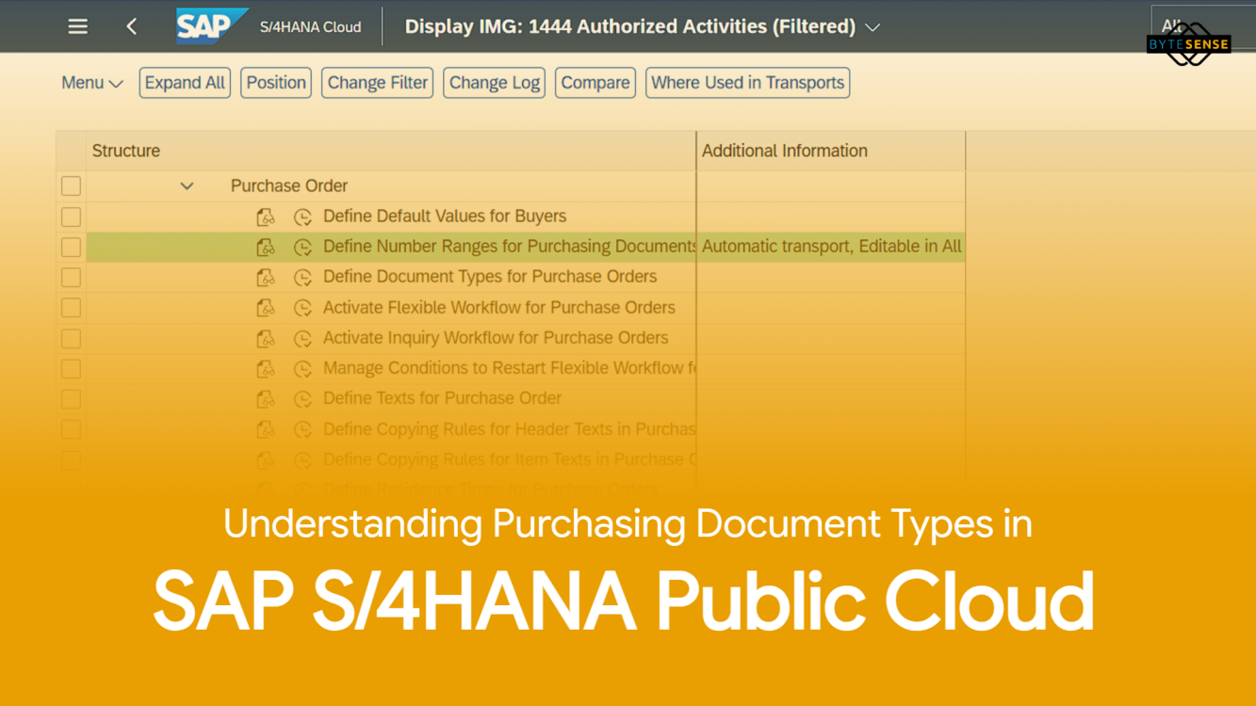Open the Change Log

coord(495,83)
